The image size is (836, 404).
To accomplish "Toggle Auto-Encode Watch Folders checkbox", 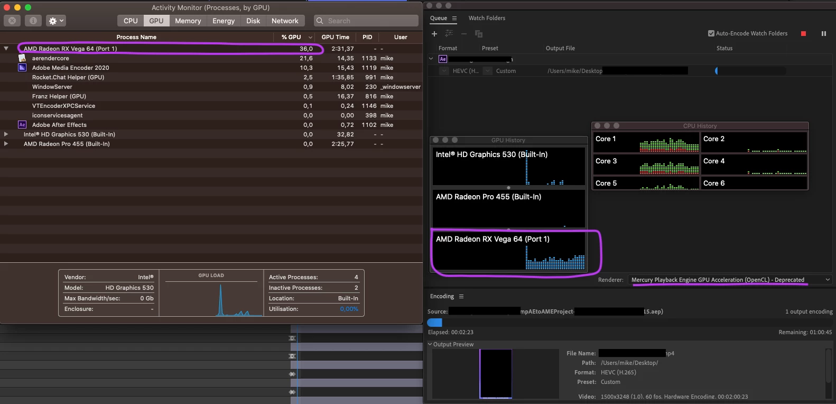I will point(711,33).
